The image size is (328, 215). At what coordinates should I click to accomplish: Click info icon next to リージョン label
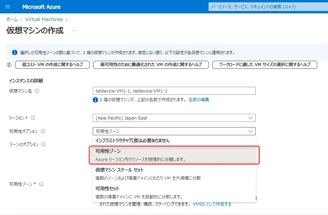tap(33, 118)
